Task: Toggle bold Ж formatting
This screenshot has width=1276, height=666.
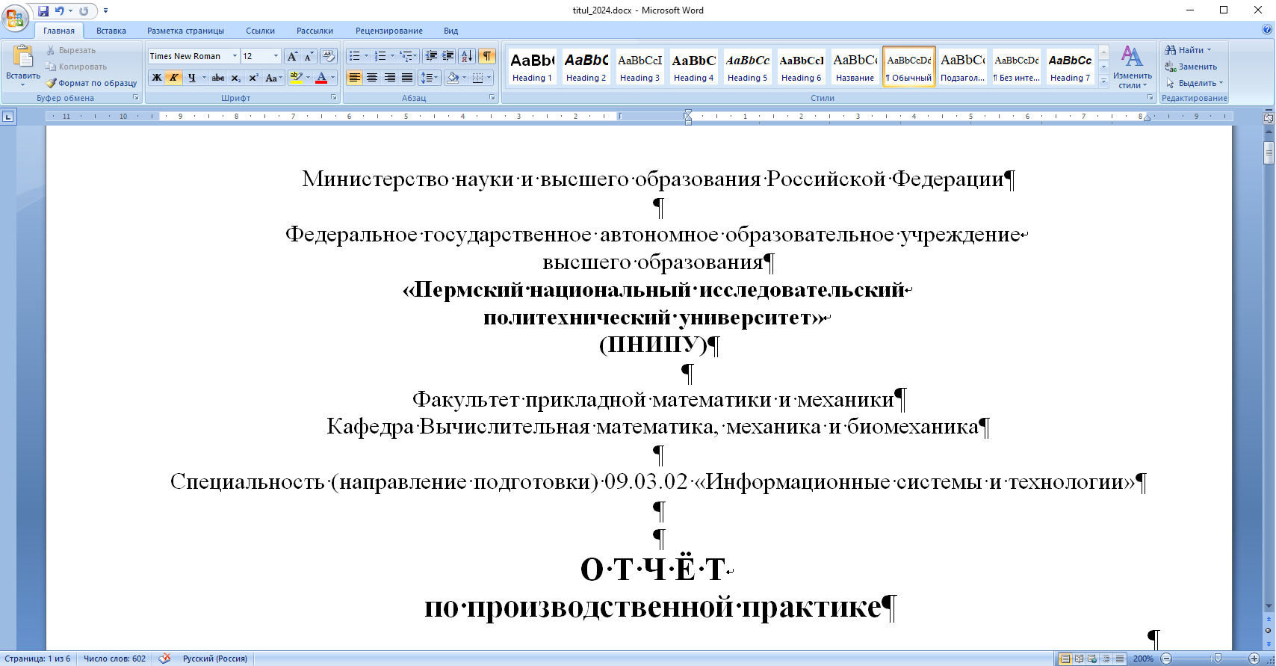Action: (157, 78)
